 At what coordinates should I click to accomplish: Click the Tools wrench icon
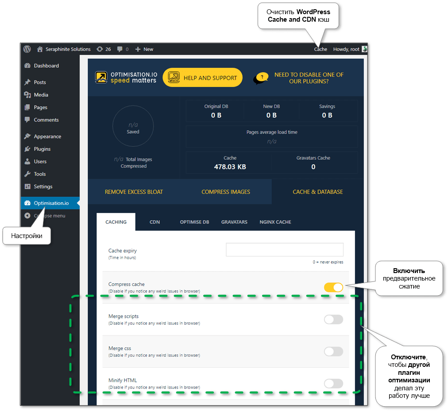click(27, 174)
